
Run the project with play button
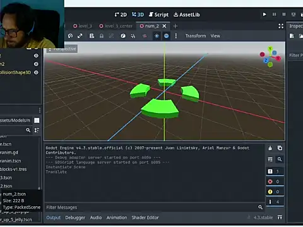pos(264,15)
